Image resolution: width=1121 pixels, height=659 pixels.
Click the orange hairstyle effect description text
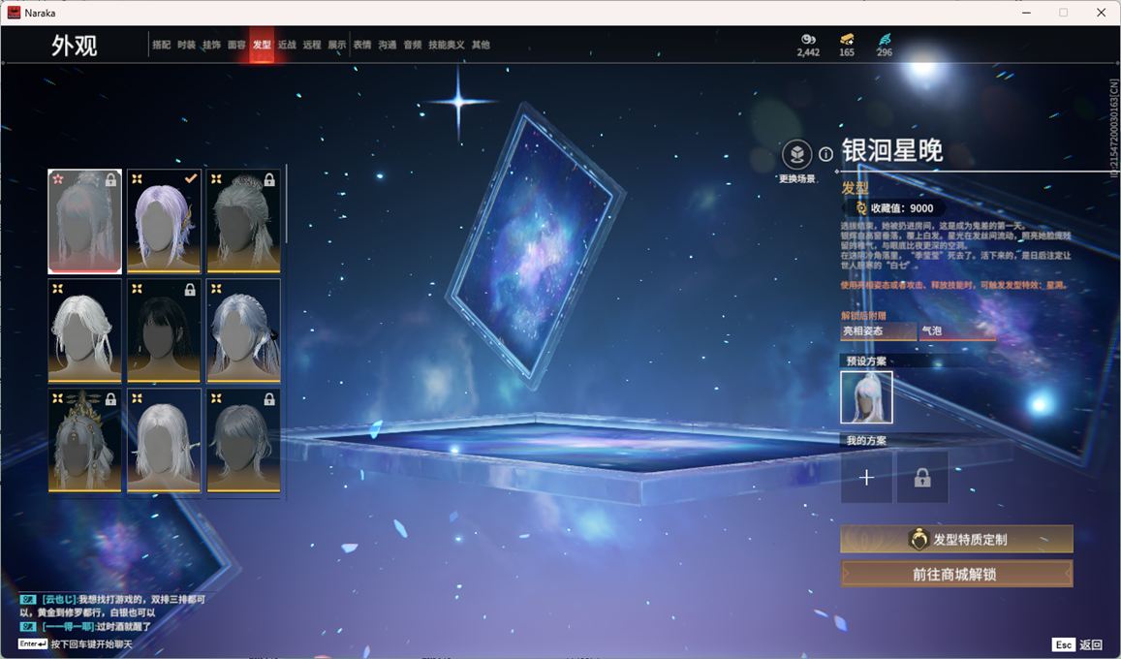[953, 285]
